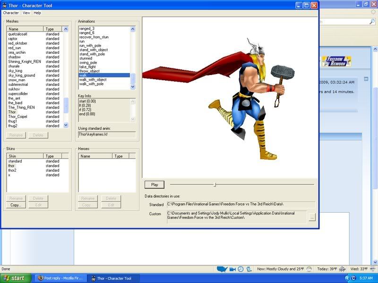Select the skin named standard

[x=15, y=161]
